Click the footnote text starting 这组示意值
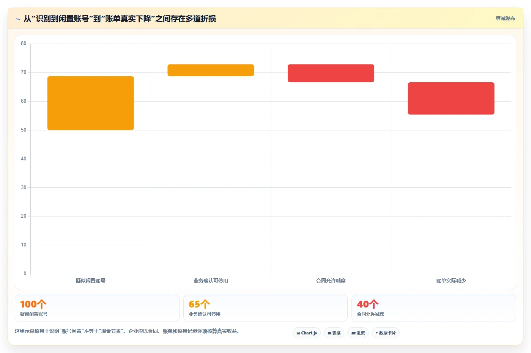The width and height of the screenshot is (531, 353). [x=127, y=331]
